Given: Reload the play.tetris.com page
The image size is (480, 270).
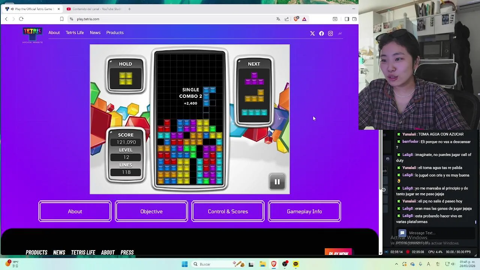Looking at the screenshot, I should pyautogui.click(x=21, y=19).
